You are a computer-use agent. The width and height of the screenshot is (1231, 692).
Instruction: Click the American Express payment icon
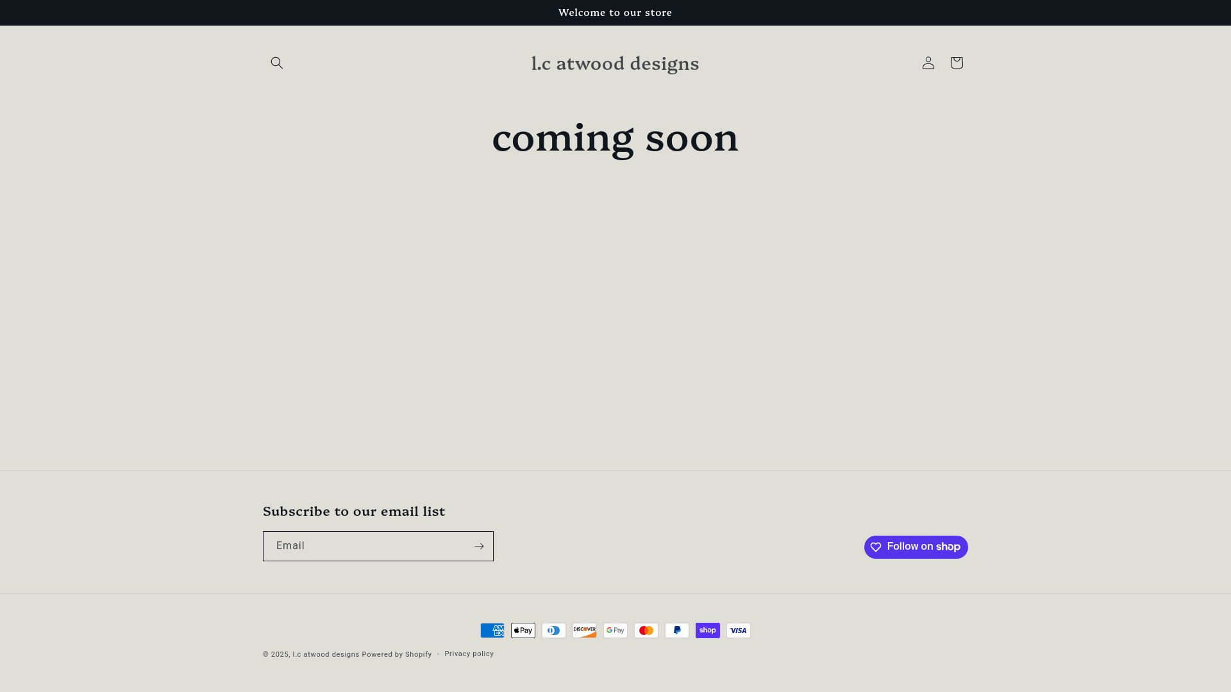click(x=492, y=630)
